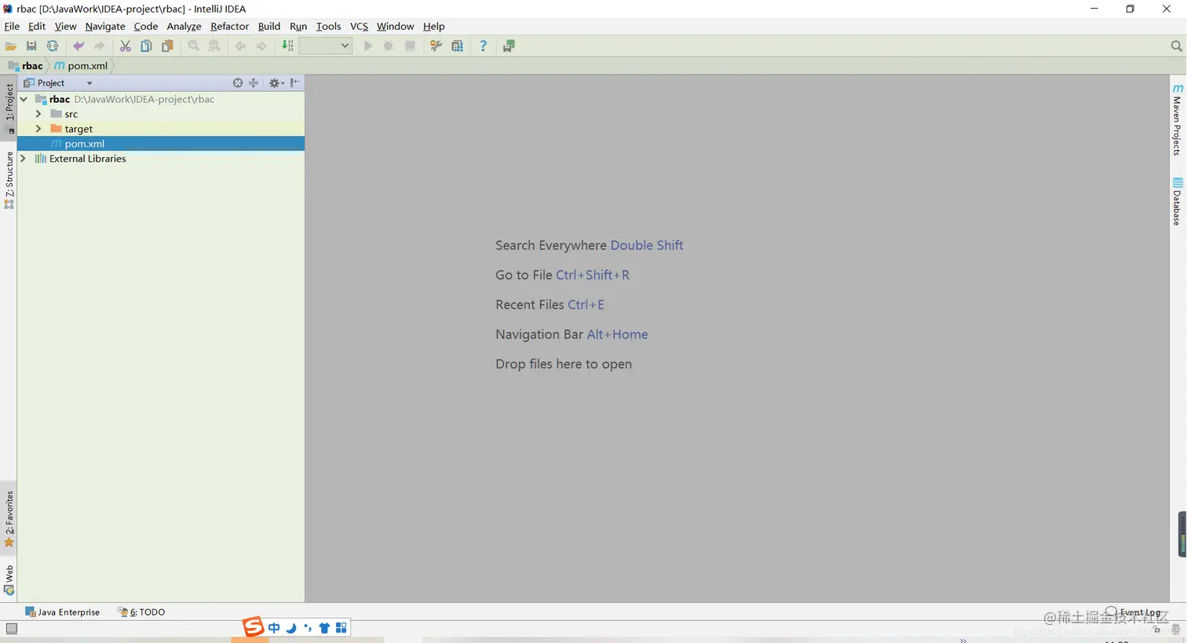Click the Save All toolbar icon
Screen dimensions: 1187x643
(x=31, y=46)
